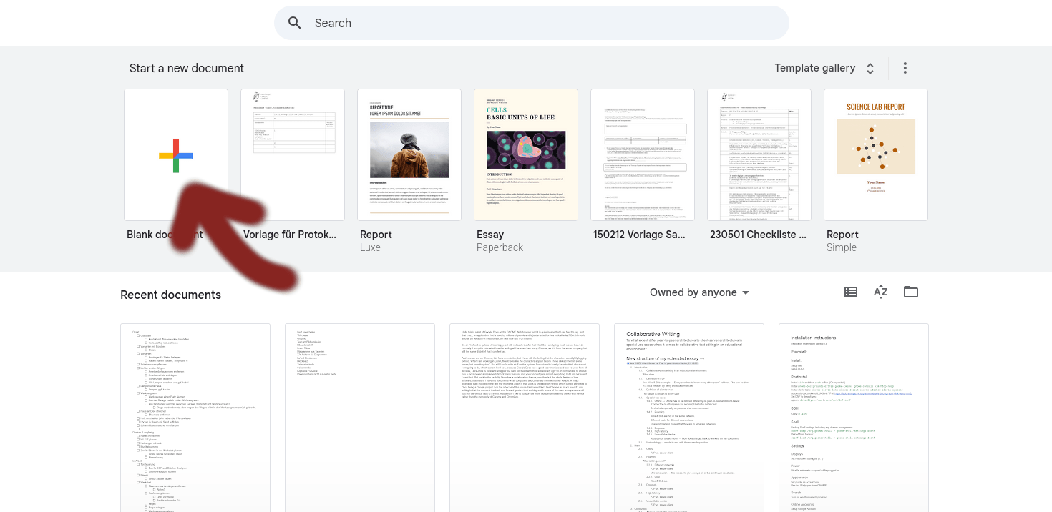
Task: Switch to list view
Action: coord(851,292)
